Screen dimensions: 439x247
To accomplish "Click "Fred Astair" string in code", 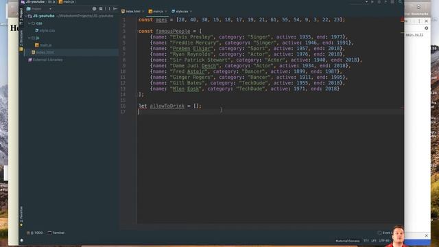I will (189, 71).
